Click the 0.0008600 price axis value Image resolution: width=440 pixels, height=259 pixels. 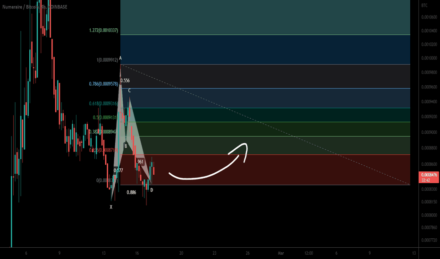(x=429, y=164)
